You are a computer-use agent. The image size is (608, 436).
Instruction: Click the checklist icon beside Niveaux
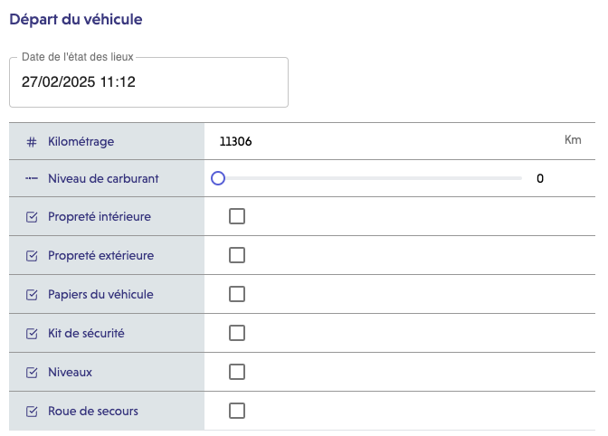pos(32,373)
